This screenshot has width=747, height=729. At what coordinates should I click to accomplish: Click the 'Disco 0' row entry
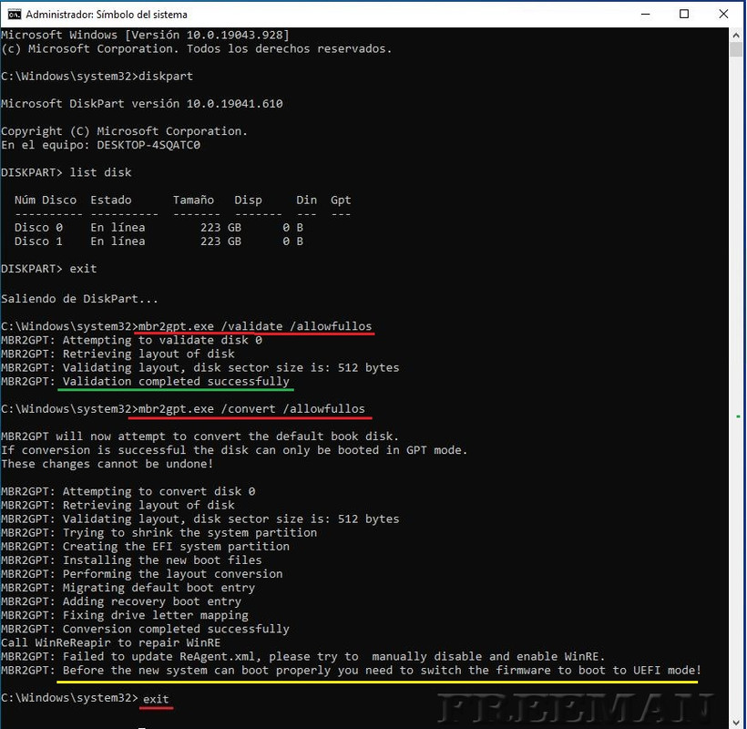point(38,228)
